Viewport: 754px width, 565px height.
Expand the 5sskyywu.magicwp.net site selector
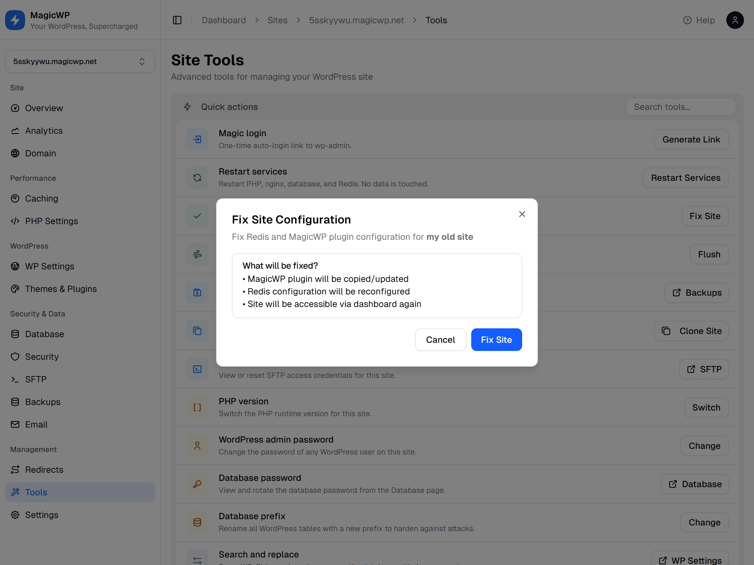point(80,61)
